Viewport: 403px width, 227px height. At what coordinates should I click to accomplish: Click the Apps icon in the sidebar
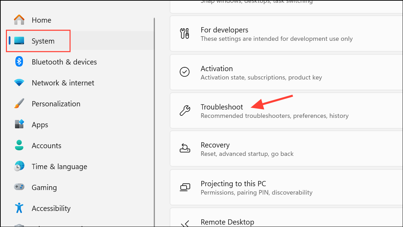point(18,124)
